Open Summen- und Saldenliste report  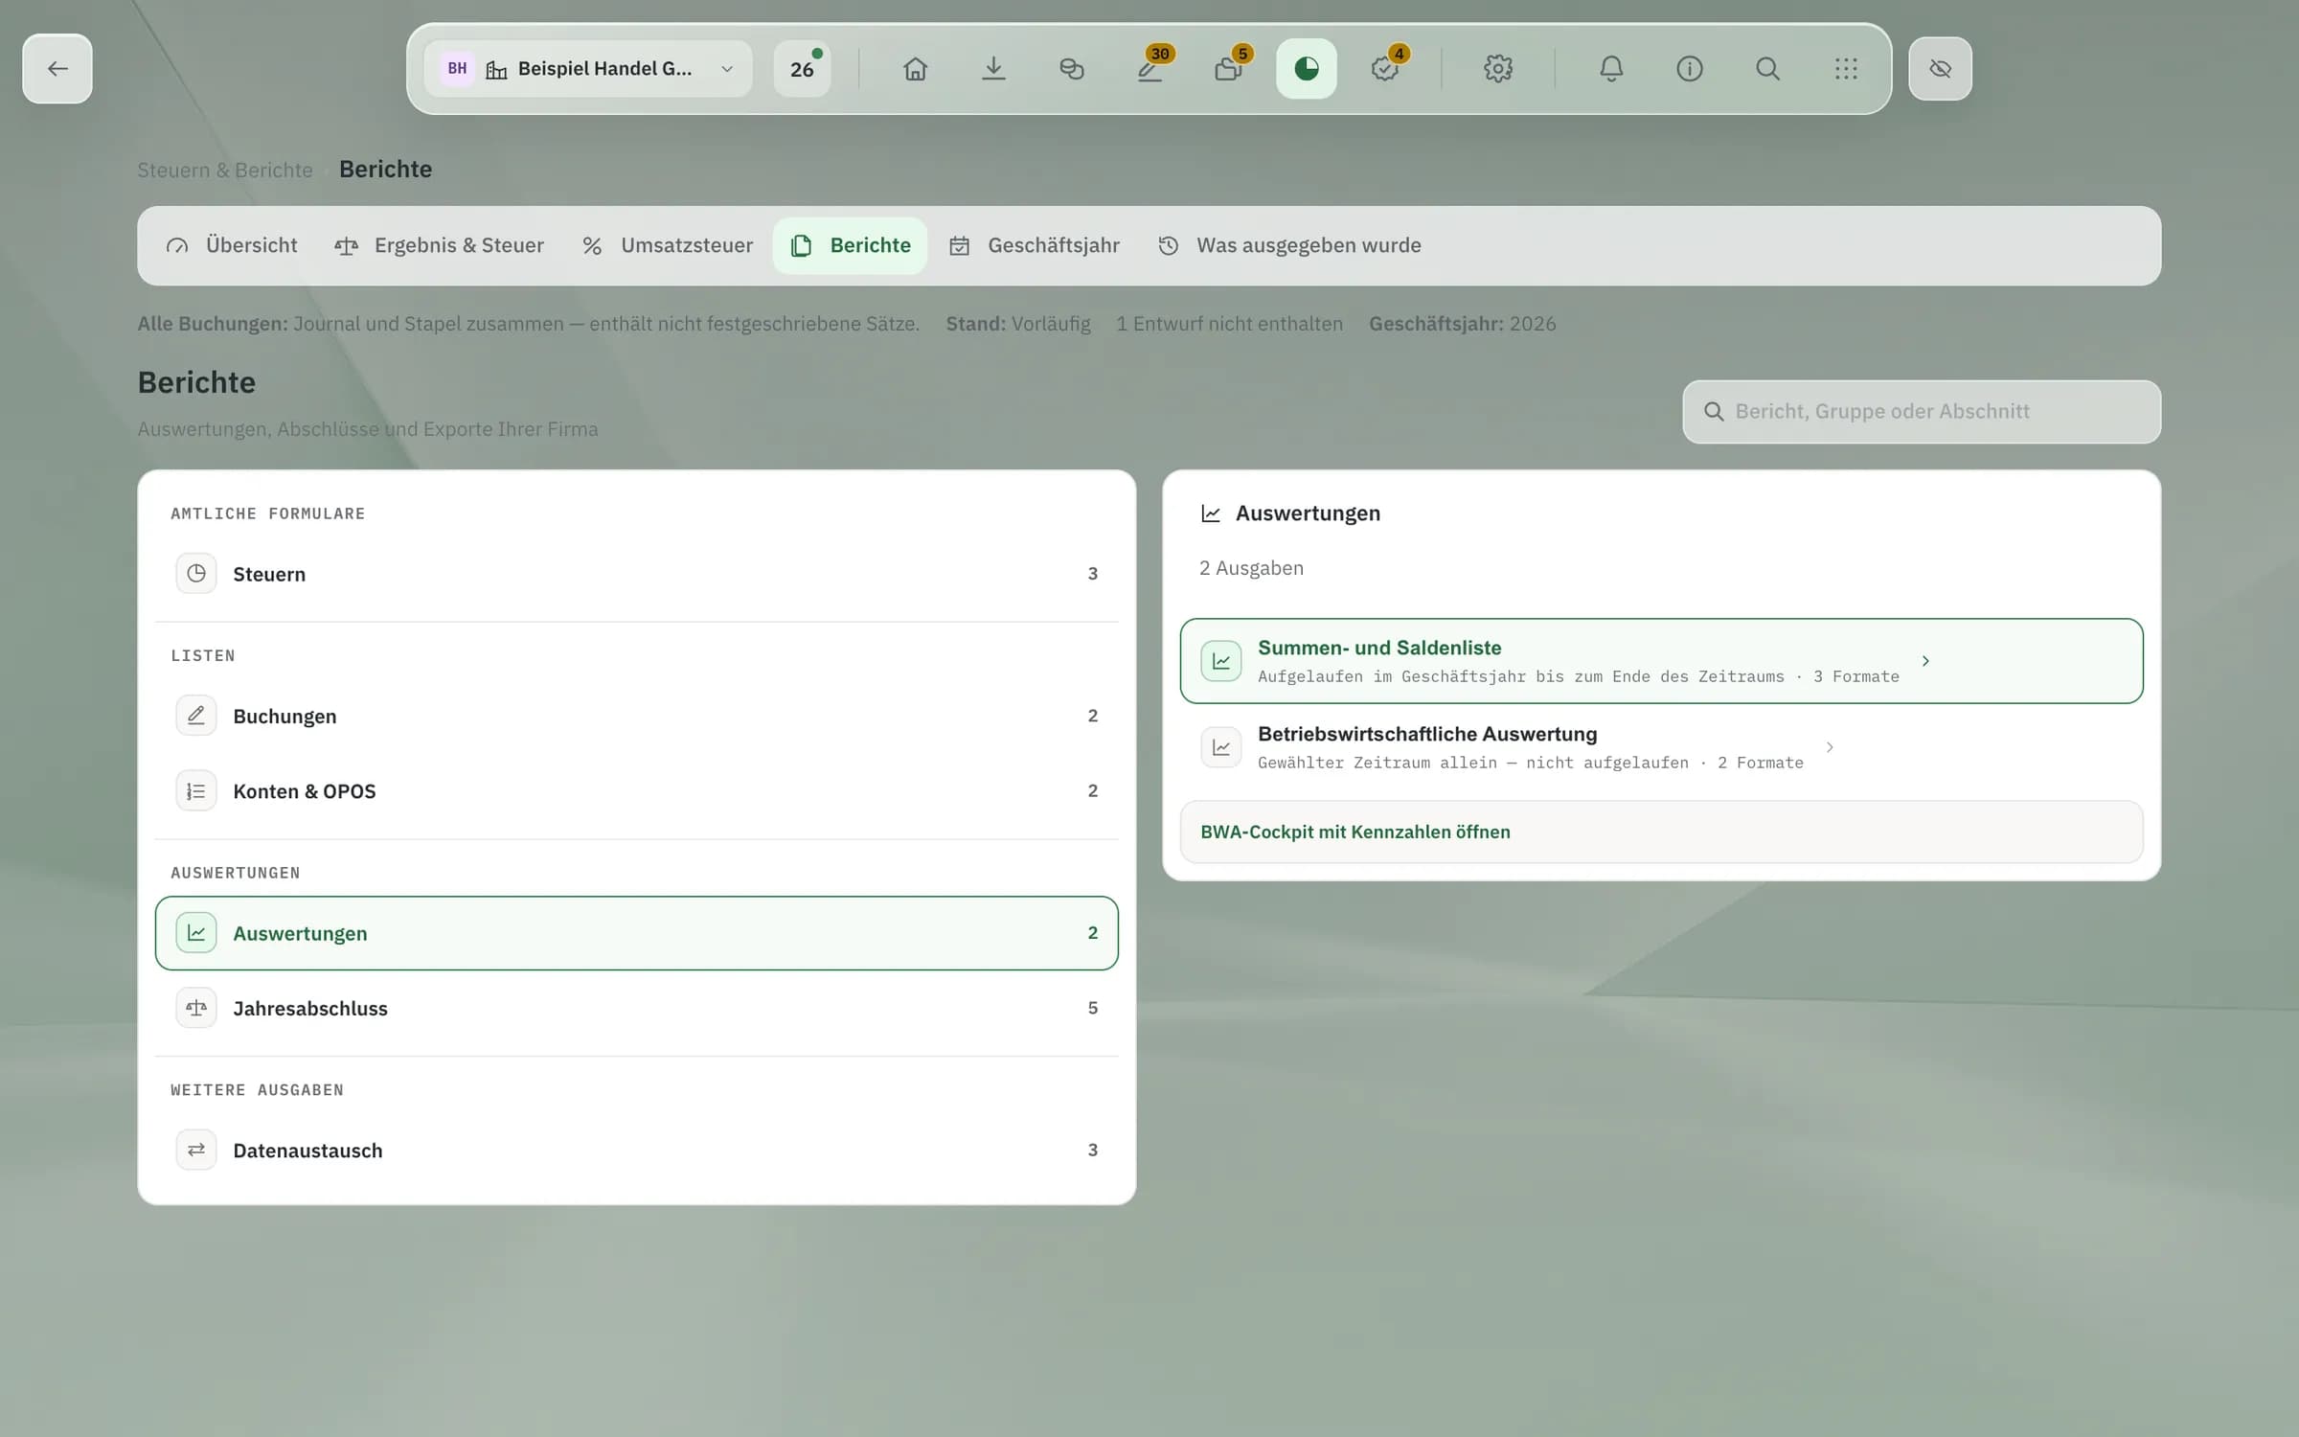click(x=1661, y=661)
